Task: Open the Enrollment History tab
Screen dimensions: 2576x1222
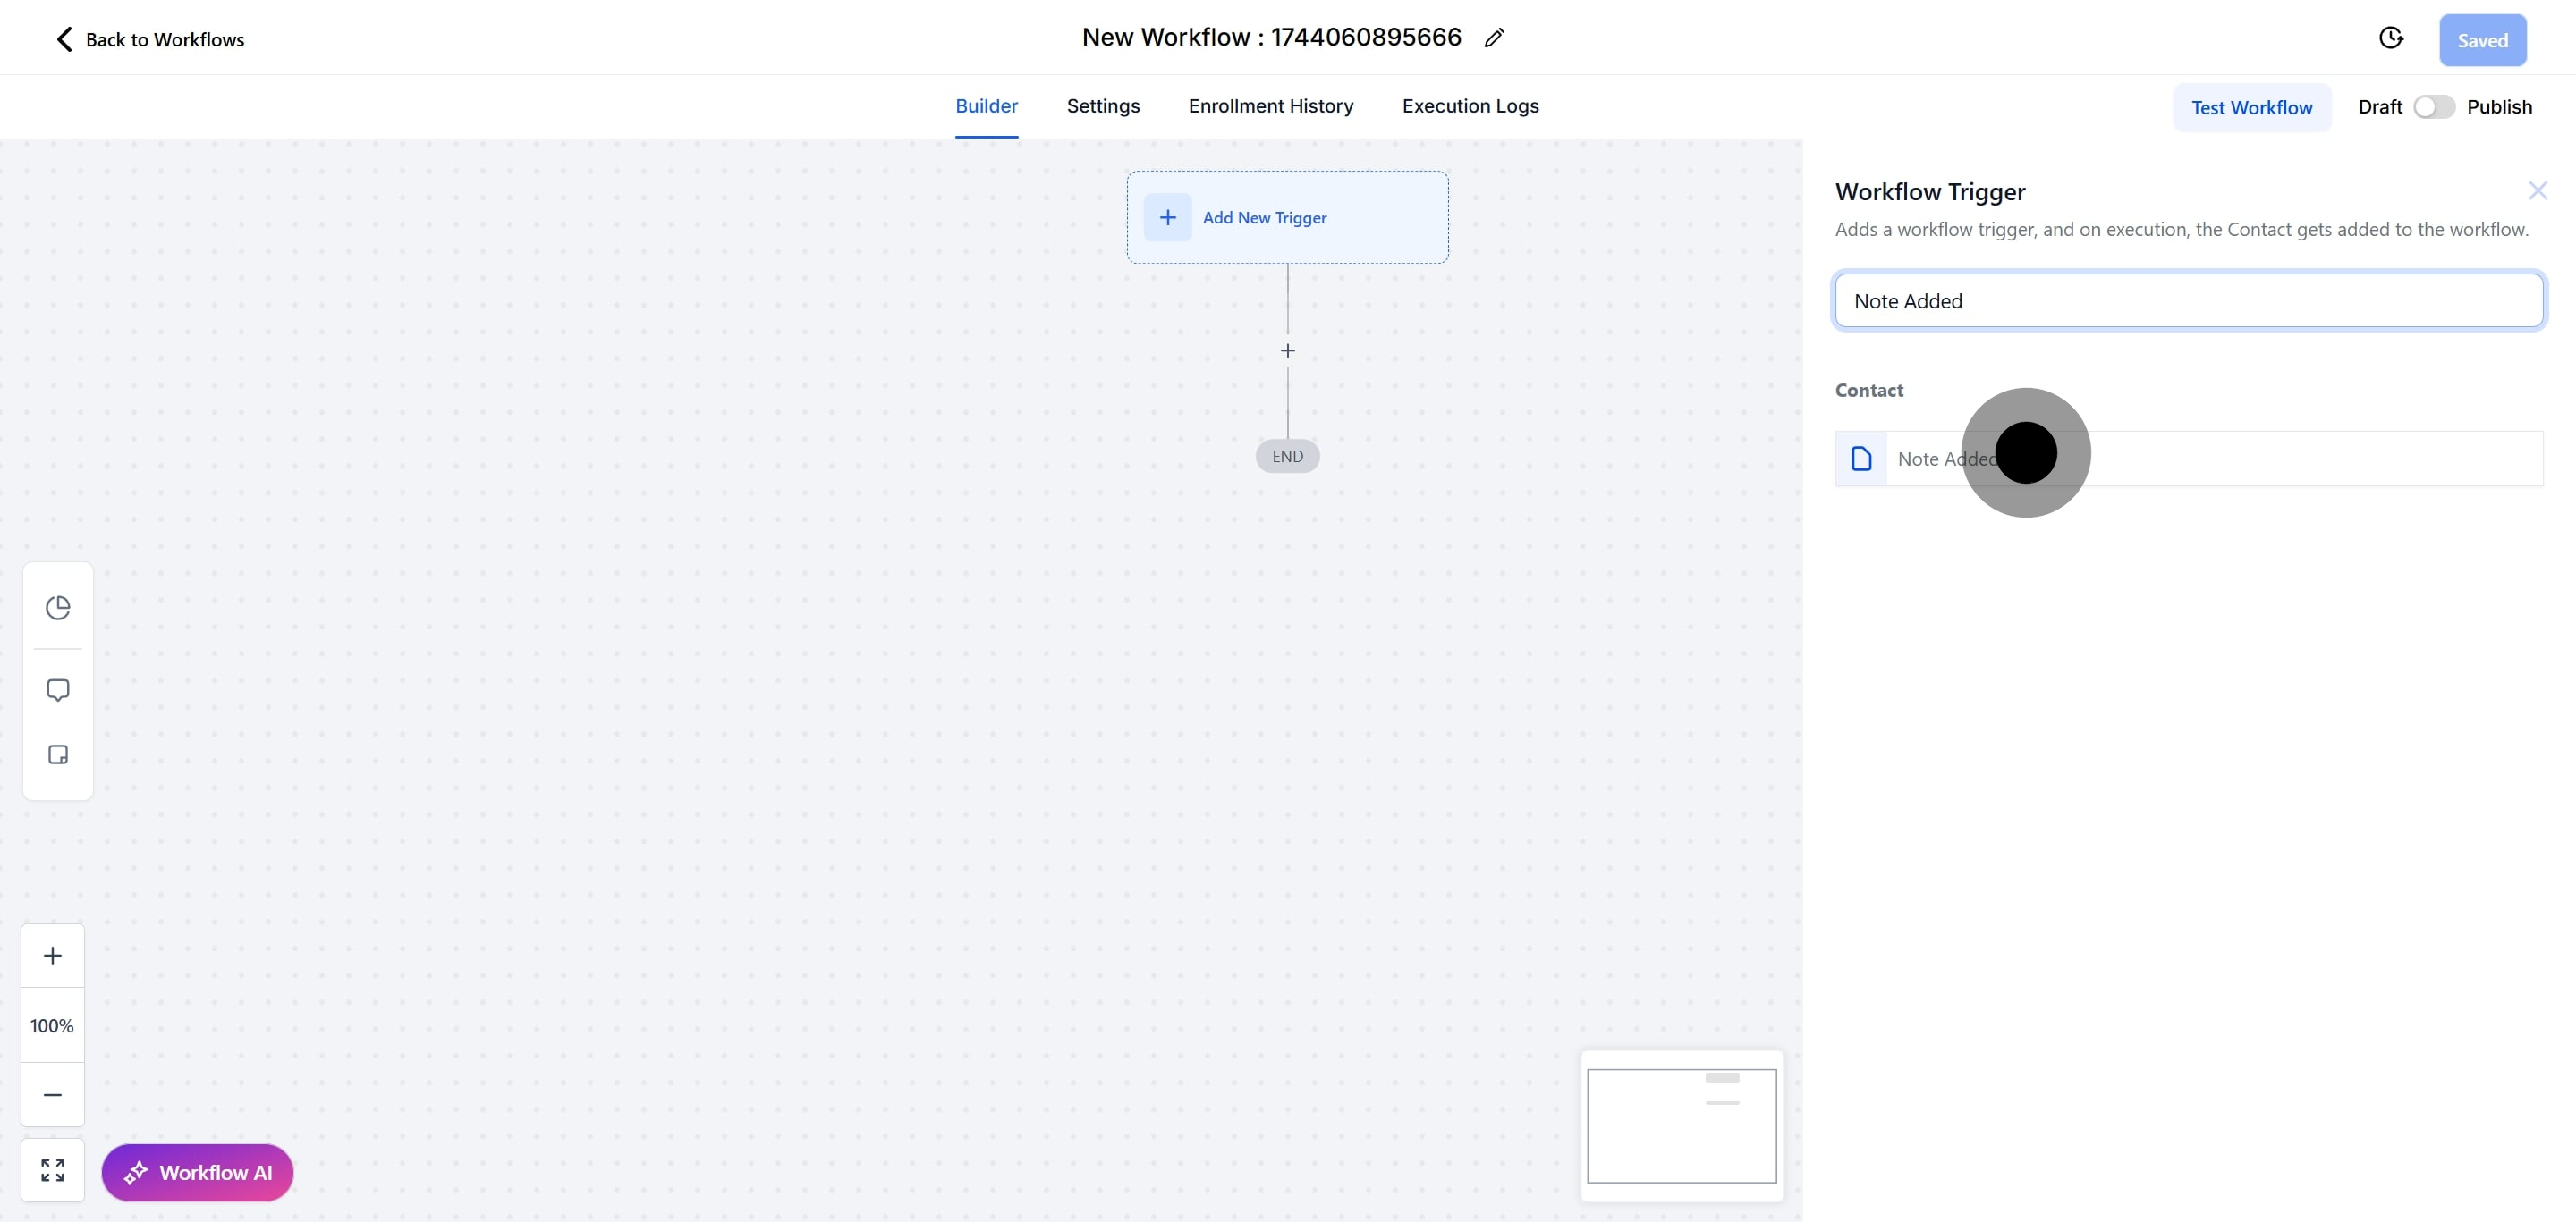Action: point(1270,105)
